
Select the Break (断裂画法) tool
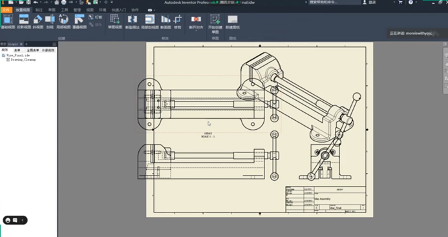(132, 21)
